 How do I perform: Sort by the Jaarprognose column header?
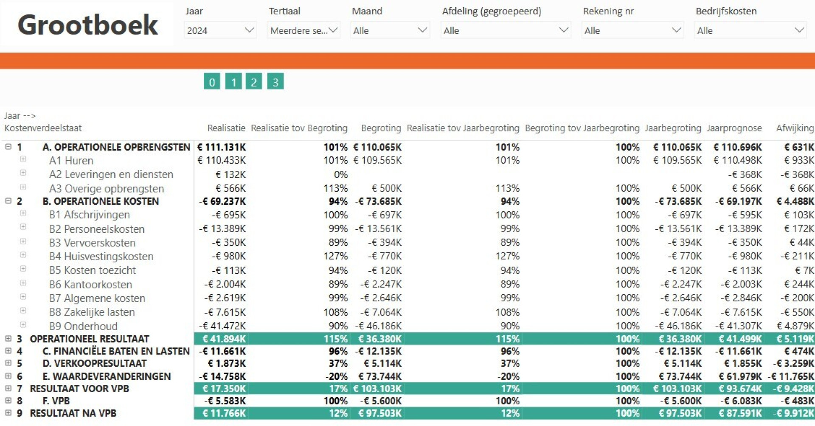coord(734,128)
